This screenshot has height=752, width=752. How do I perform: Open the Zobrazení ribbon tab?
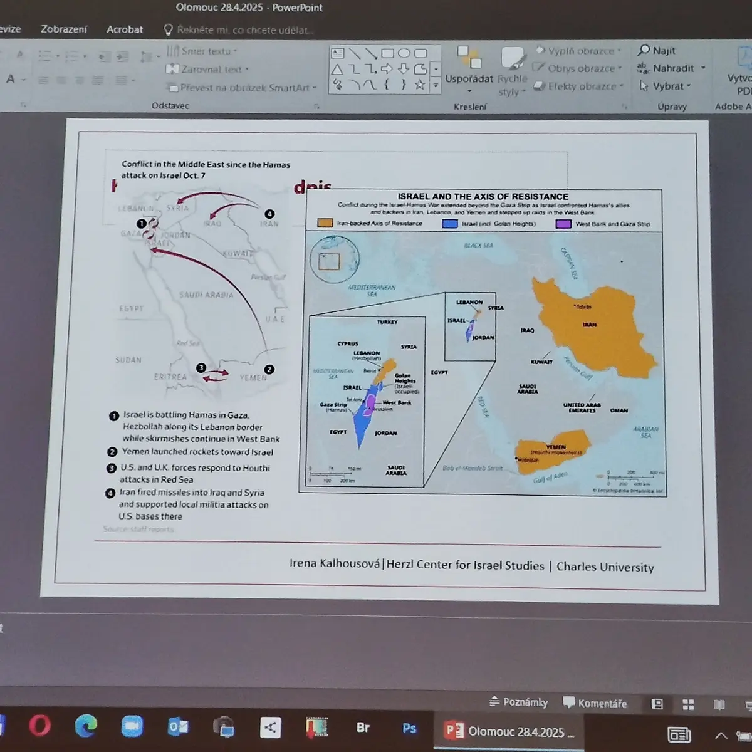[64, 29]
